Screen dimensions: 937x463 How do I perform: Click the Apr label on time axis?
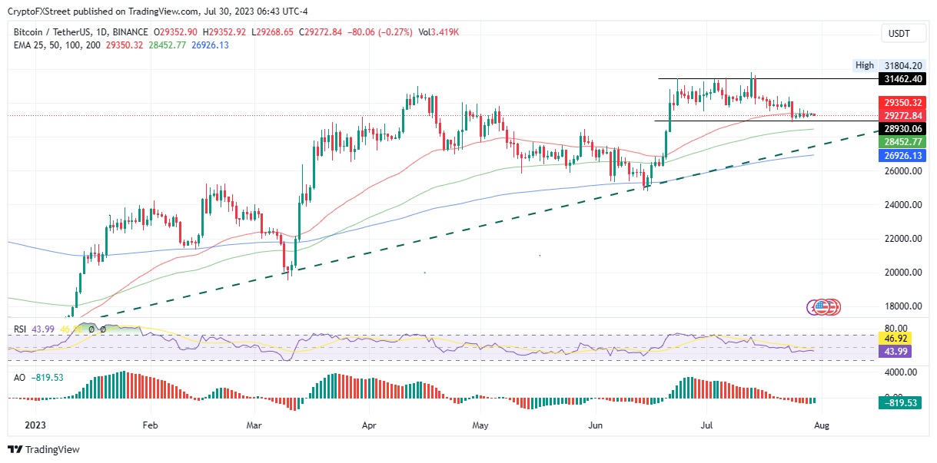pyautogui.click(x=370, y=423)
